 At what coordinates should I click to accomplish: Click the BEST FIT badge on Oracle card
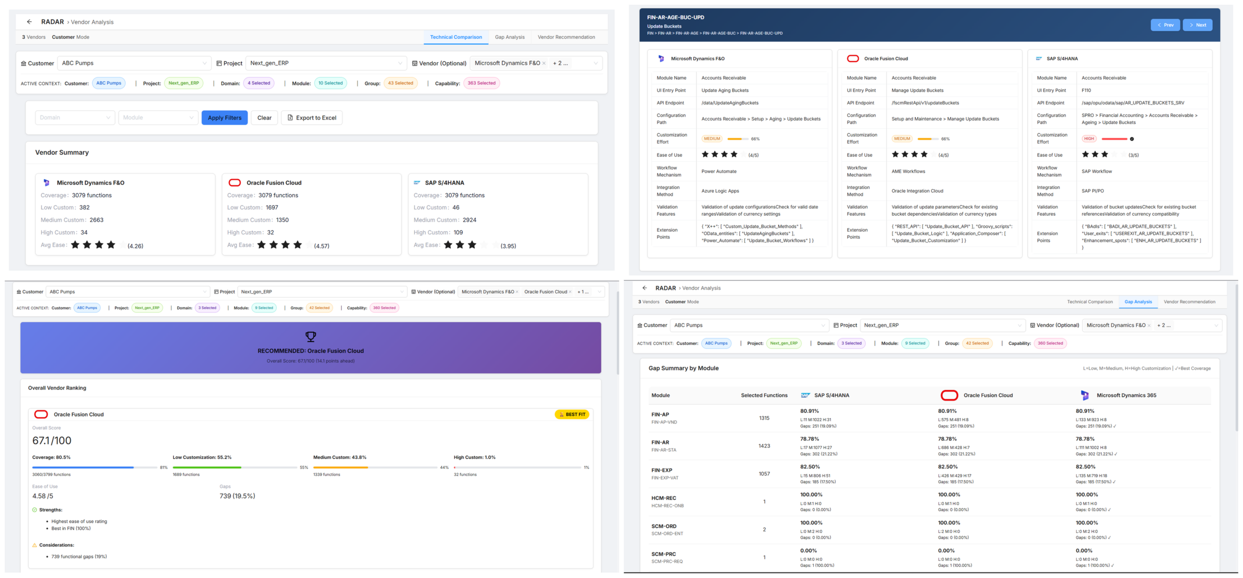pos(571,414)
